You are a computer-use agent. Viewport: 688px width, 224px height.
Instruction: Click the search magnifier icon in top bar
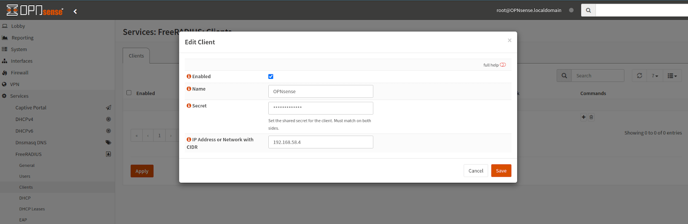click(588, 10)
